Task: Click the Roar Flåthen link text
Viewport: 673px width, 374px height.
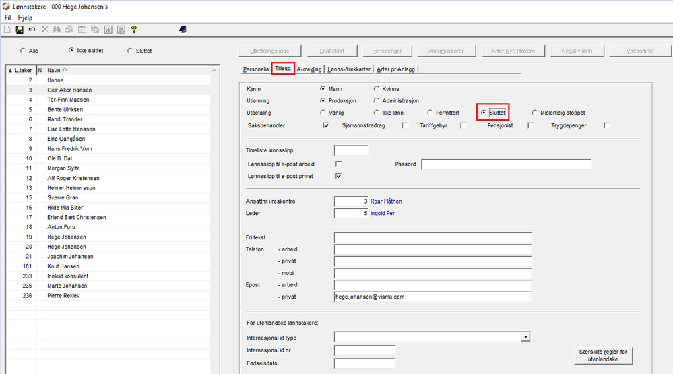Action: (x=386, y=201)
